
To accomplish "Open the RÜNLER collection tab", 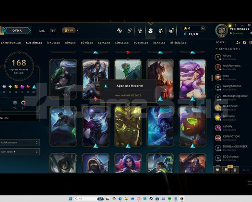I will pyautogui.click(x=70, y=43).
